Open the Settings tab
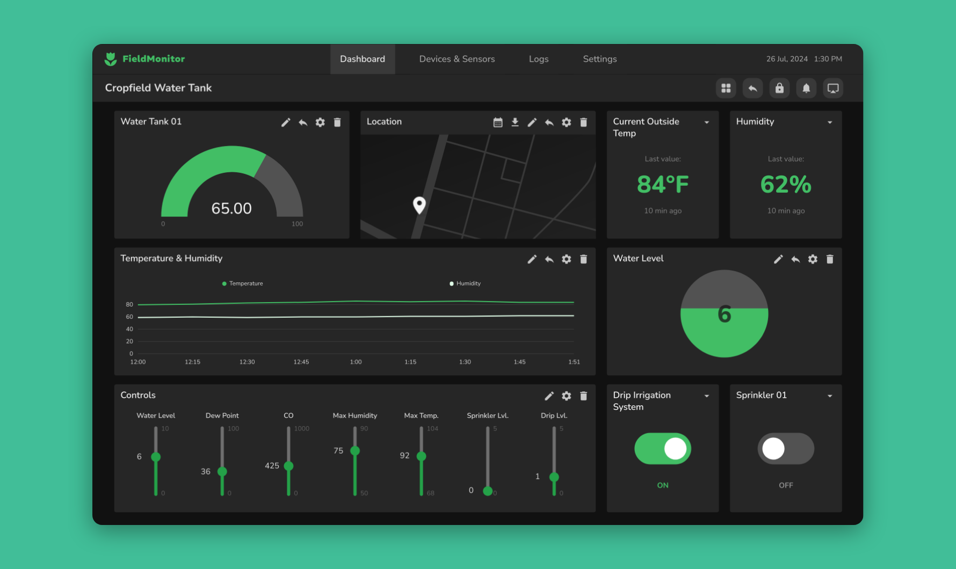Viewport: 956px width, 569px height. tap(600, 59)
